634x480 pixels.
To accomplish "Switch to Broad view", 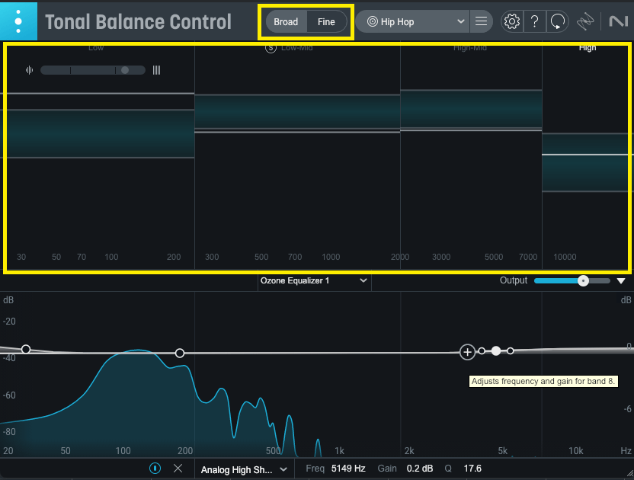I will tap(286, 22).
